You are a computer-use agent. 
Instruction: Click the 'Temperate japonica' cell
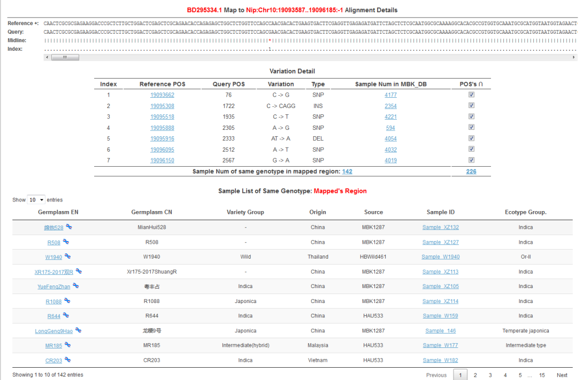525,331
